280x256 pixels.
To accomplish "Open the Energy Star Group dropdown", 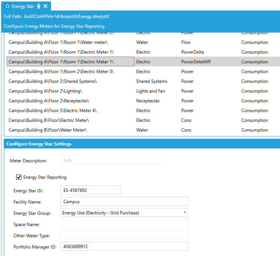I will [185, 213].
